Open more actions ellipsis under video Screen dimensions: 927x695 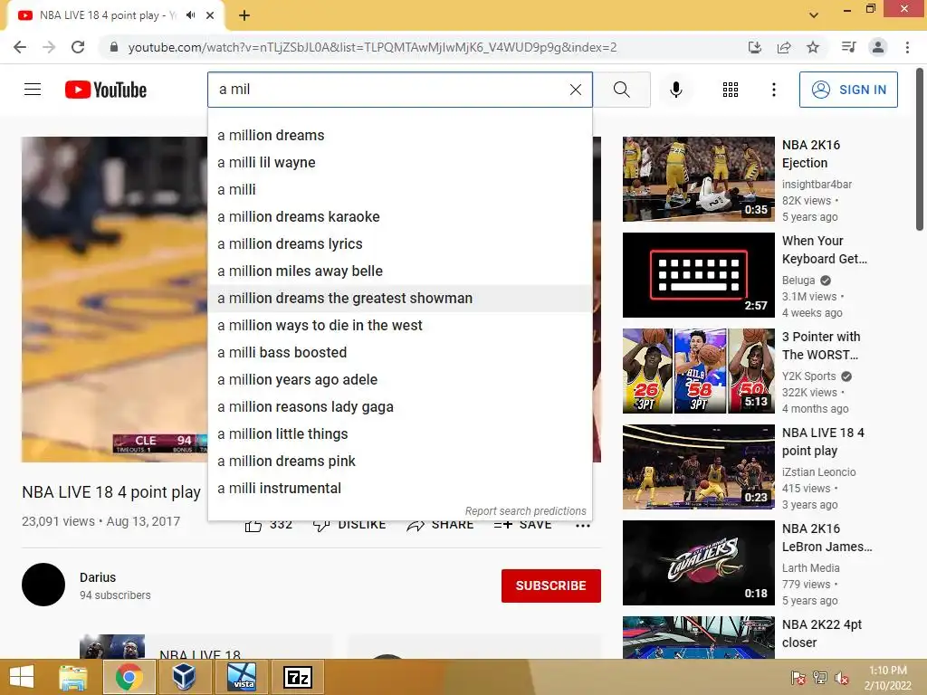click(x=582, y=526)
